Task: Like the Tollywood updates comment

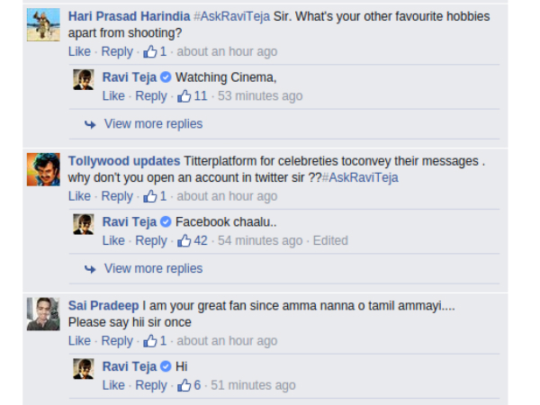Action: pyautogui.click(x=79, y=196)
